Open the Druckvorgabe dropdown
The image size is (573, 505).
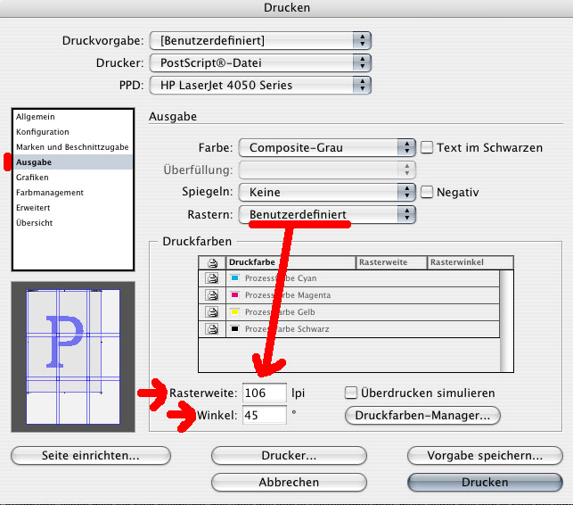[x=259, y=40]
